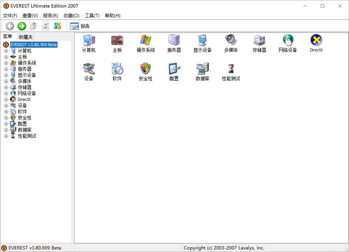Expand the 数据库 tree node
The height and width of the screenshot is (252, 349).
(6, 130)
